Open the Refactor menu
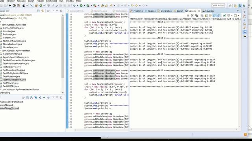Viewport: 252px width, 141px height. (x=11, y=1)
